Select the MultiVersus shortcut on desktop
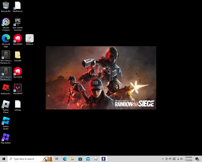Viewport: 202px width, 162px height. tap(18, 7)
